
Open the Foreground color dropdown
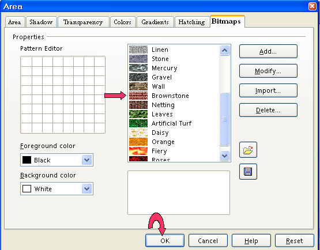[86, 160]
